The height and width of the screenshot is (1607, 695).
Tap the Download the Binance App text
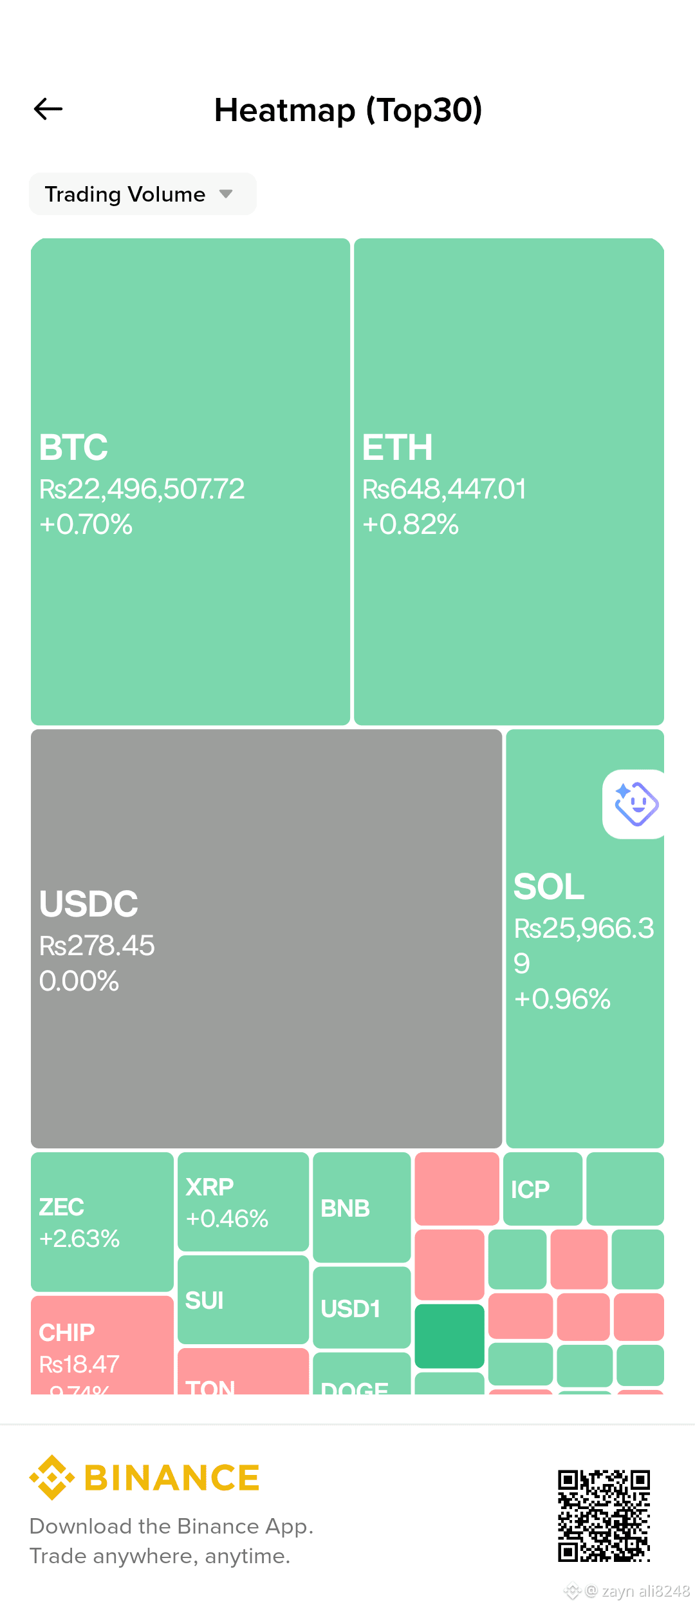(x=171, y=1526)
